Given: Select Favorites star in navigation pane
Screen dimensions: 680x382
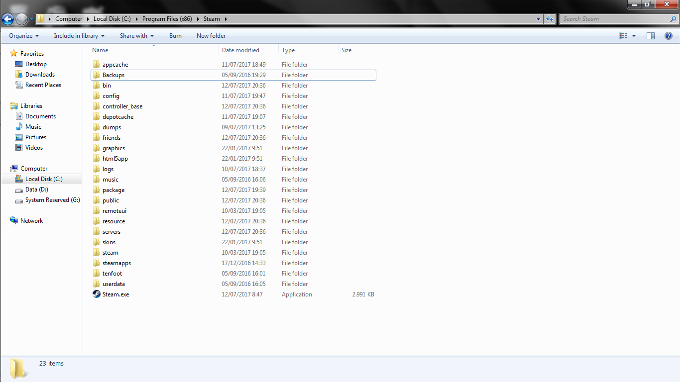Looking at the screenshot, I should (14, 54).
